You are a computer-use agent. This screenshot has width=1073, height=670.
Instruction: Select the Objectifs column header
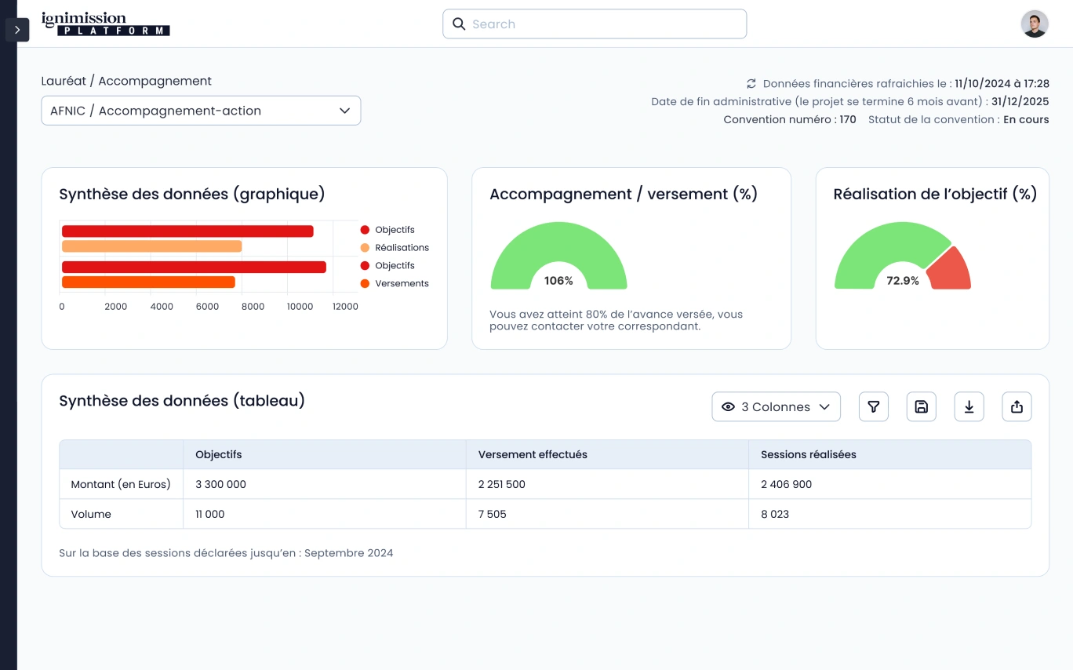coord(219,454)
